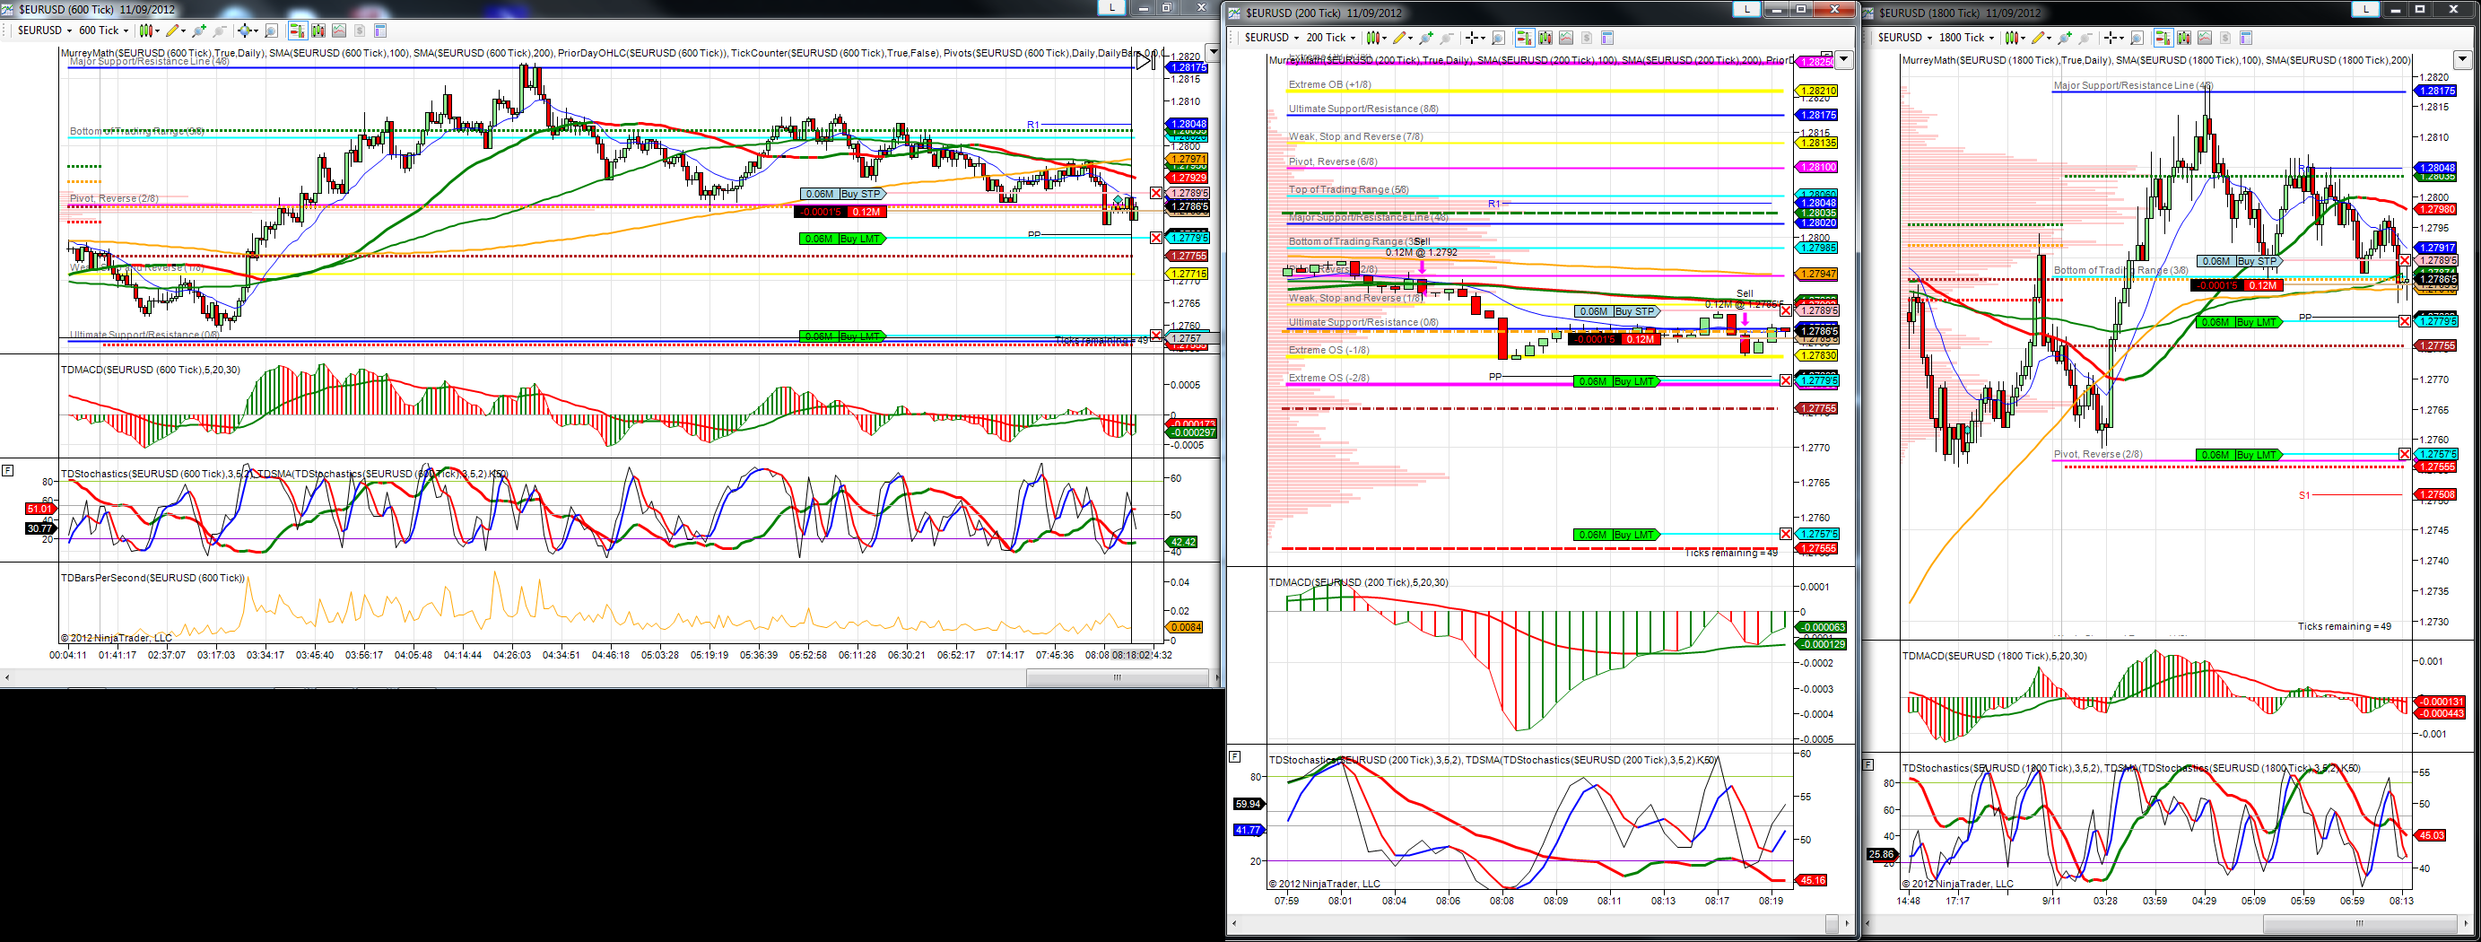
Task: Zoom in on the 600 Tick chart
Action: tap(199, 31)
